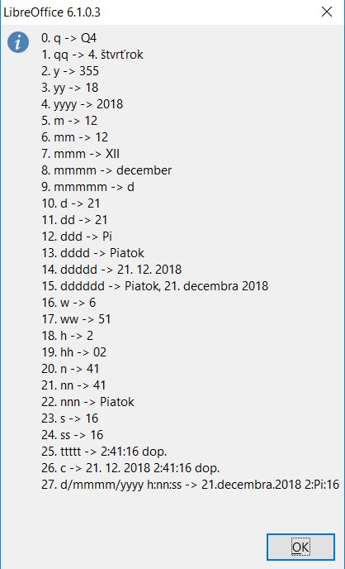
Task: Select the '1. qq -> 4. štvrťrok' line
Action: pos(92,55)
